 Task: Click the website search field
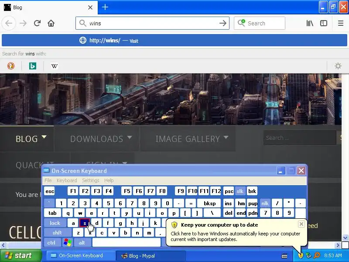click(300, 138)
